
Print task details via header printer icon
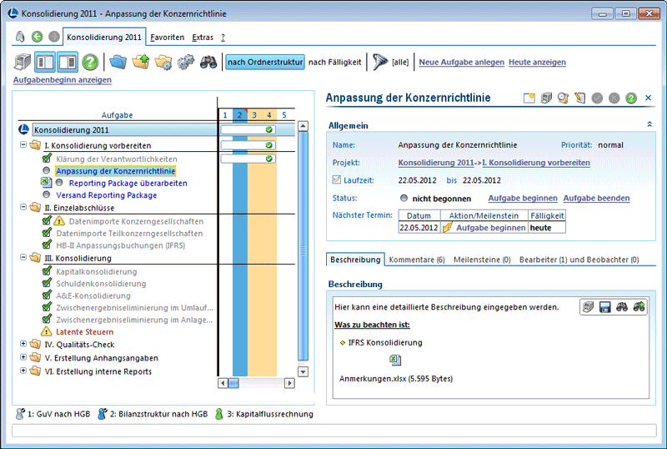pos(546,98)
